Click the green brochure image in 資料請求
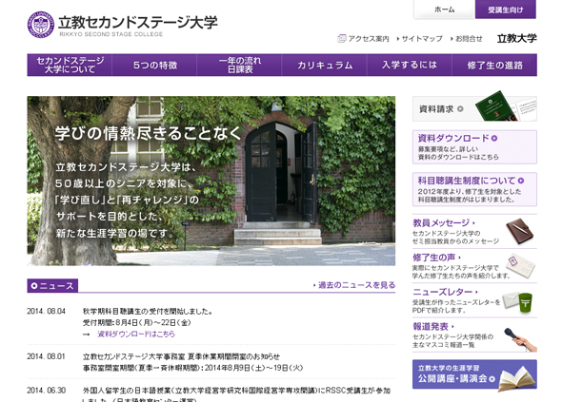Screen dimensions: 562x402 pyautogui.click(x=496, y=106)
